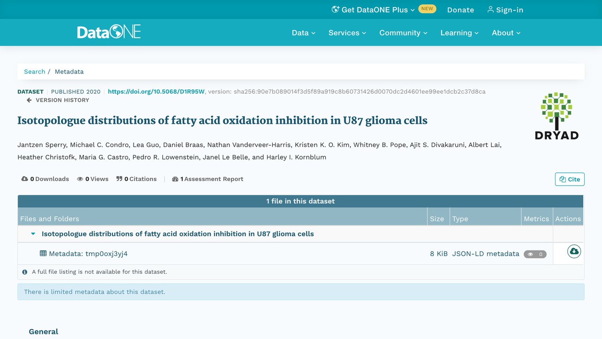Click the dataset title heading

222,121
